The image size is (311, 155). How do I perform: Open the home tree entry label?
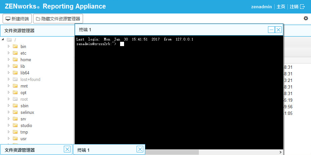(26, 60)
